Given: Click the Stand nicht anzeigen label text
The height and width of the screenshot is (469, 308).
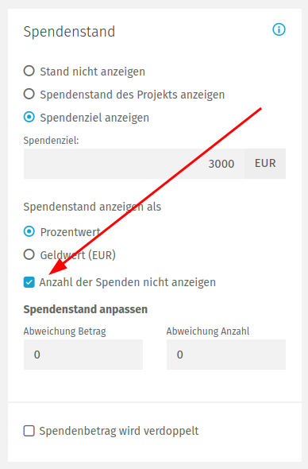Looking at the screenshot, I should (x=93, y=72).
